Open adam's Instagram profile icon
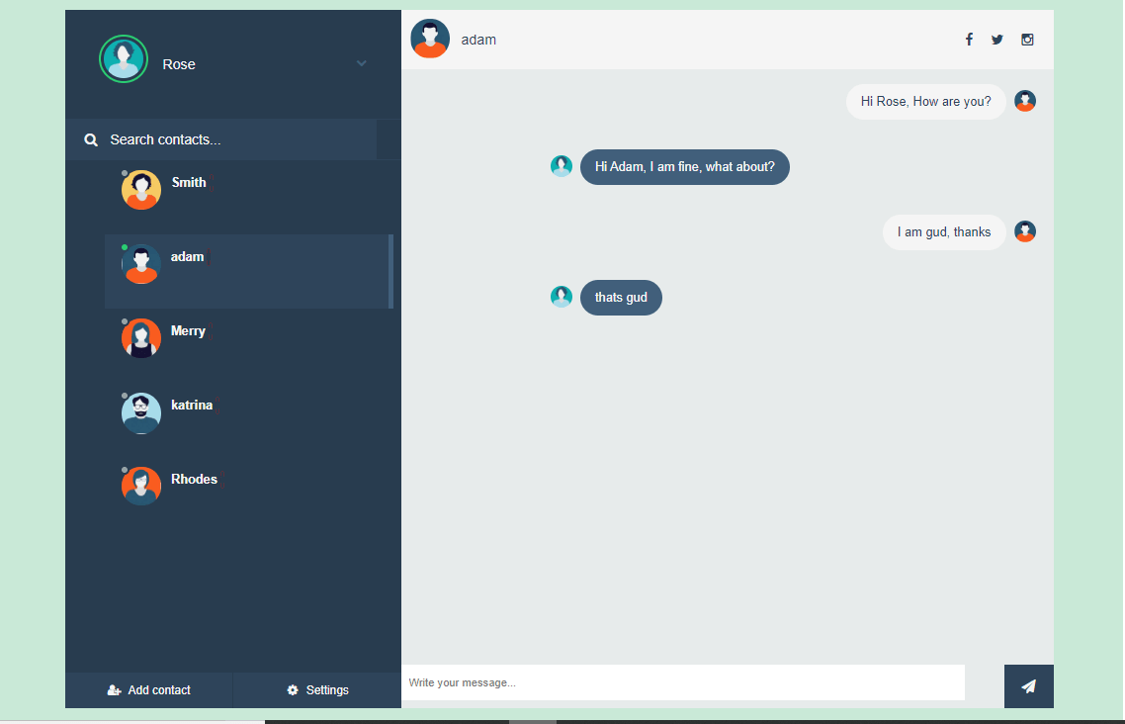 pos(1027,40)
